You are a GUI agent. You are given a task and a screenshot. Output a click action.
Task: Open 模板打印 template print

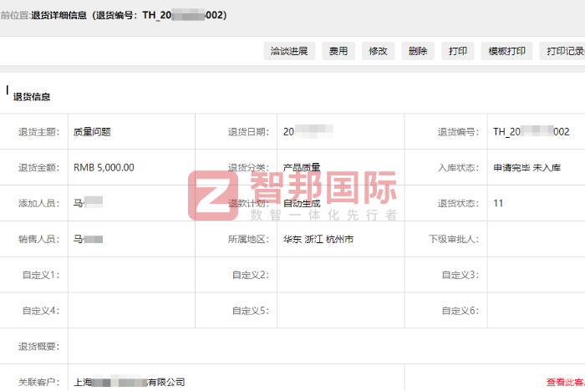coord(506,51)
